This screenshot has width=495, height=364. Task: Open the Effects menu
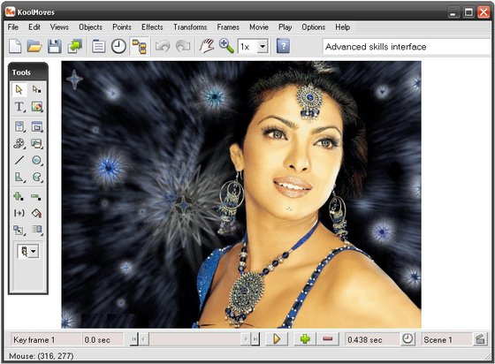pyautogui.click(x=152, y=27)
